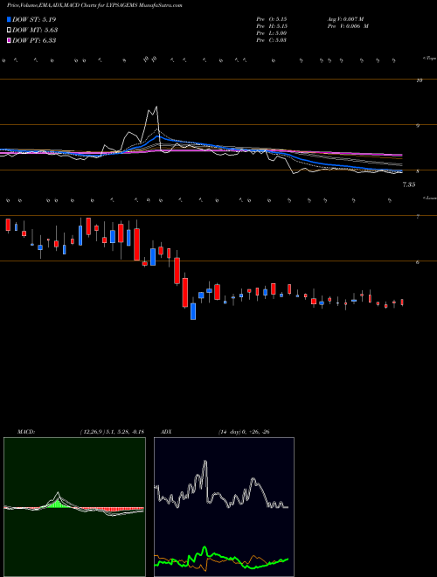Click the 10 price axis label
The image size is (437, 577).
(x=419, y=80)
